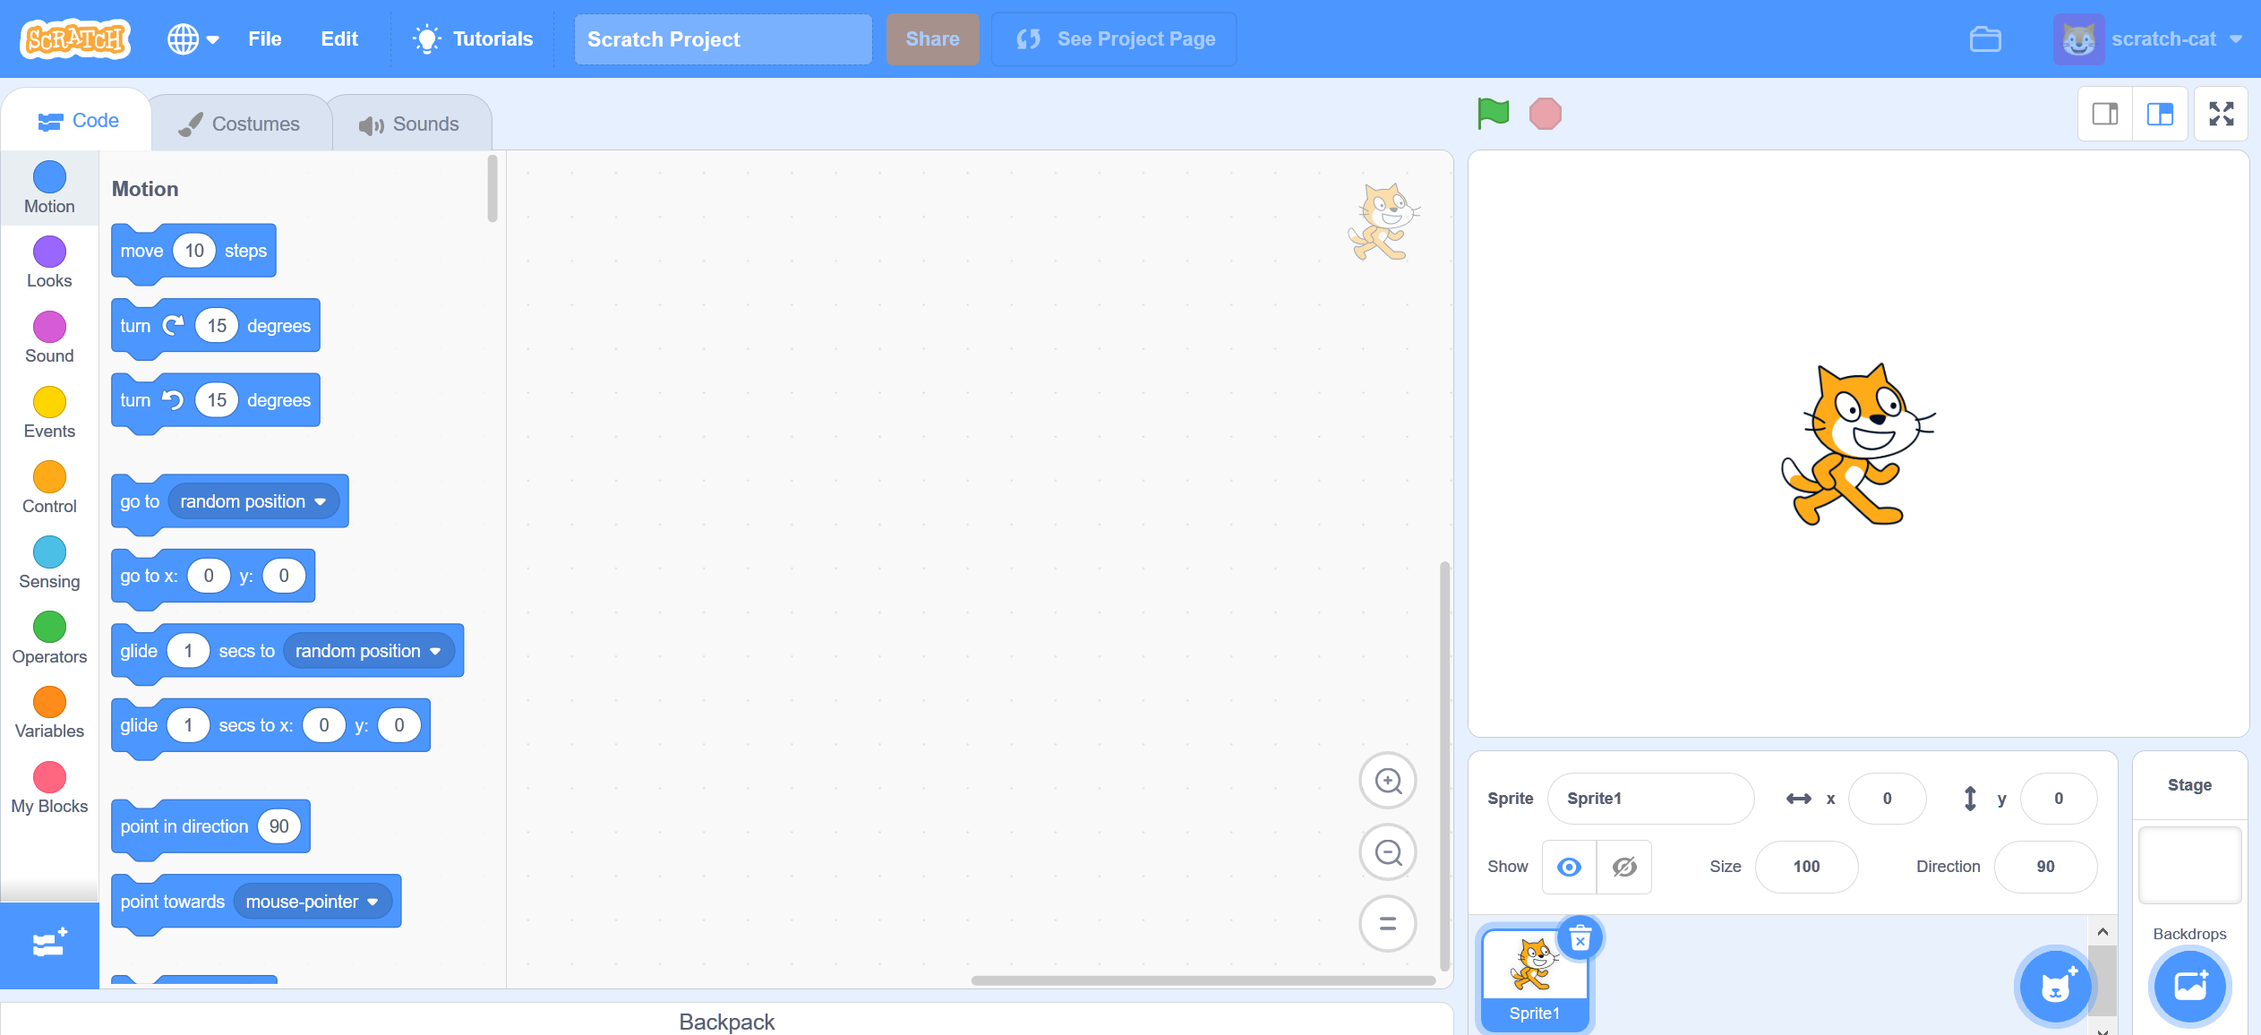
Task: Click the Choose a Sprite cat icon
Action: click(2054, 986)
